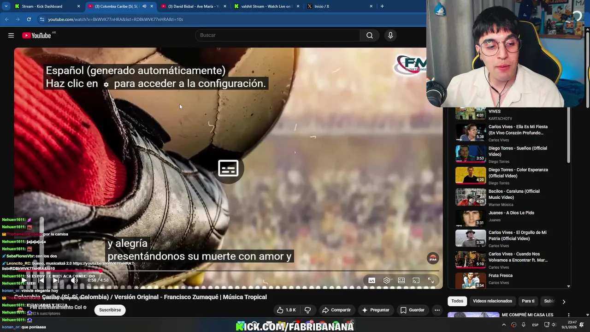Open the tab search dropdown arrow
The image size is (590, 332).
[6, 6]
